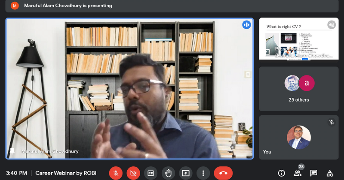Screen dimensions: 344x180
Task: Click the Present now screen share icon
Action: pos(185,173)
